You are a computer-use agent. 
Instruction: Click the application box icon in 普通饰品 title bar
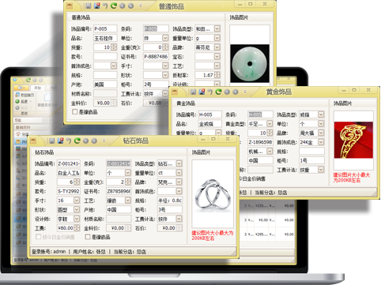pyautogui.click(x=70, y=6)
